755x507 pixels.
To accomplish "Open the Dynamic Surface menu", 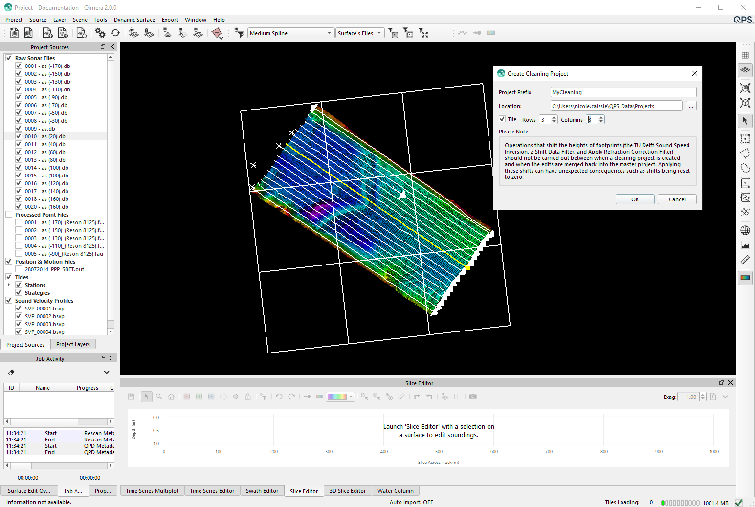I will (x=134, y=20).
